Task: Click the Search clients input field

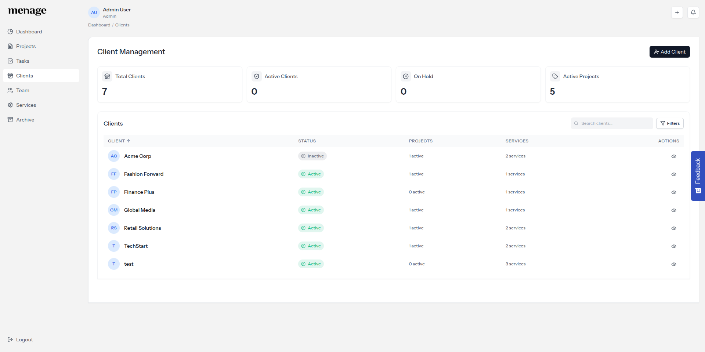Action: tap(612, 123)
